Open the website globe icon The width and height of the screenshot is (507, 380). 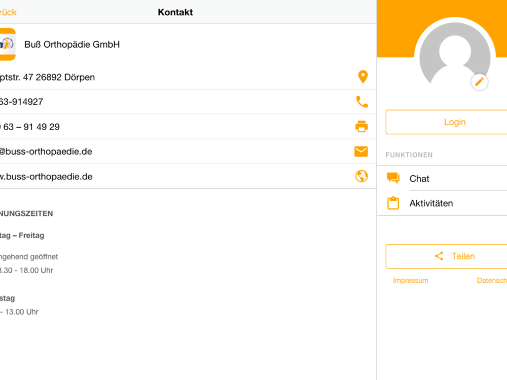coord(361,176)
